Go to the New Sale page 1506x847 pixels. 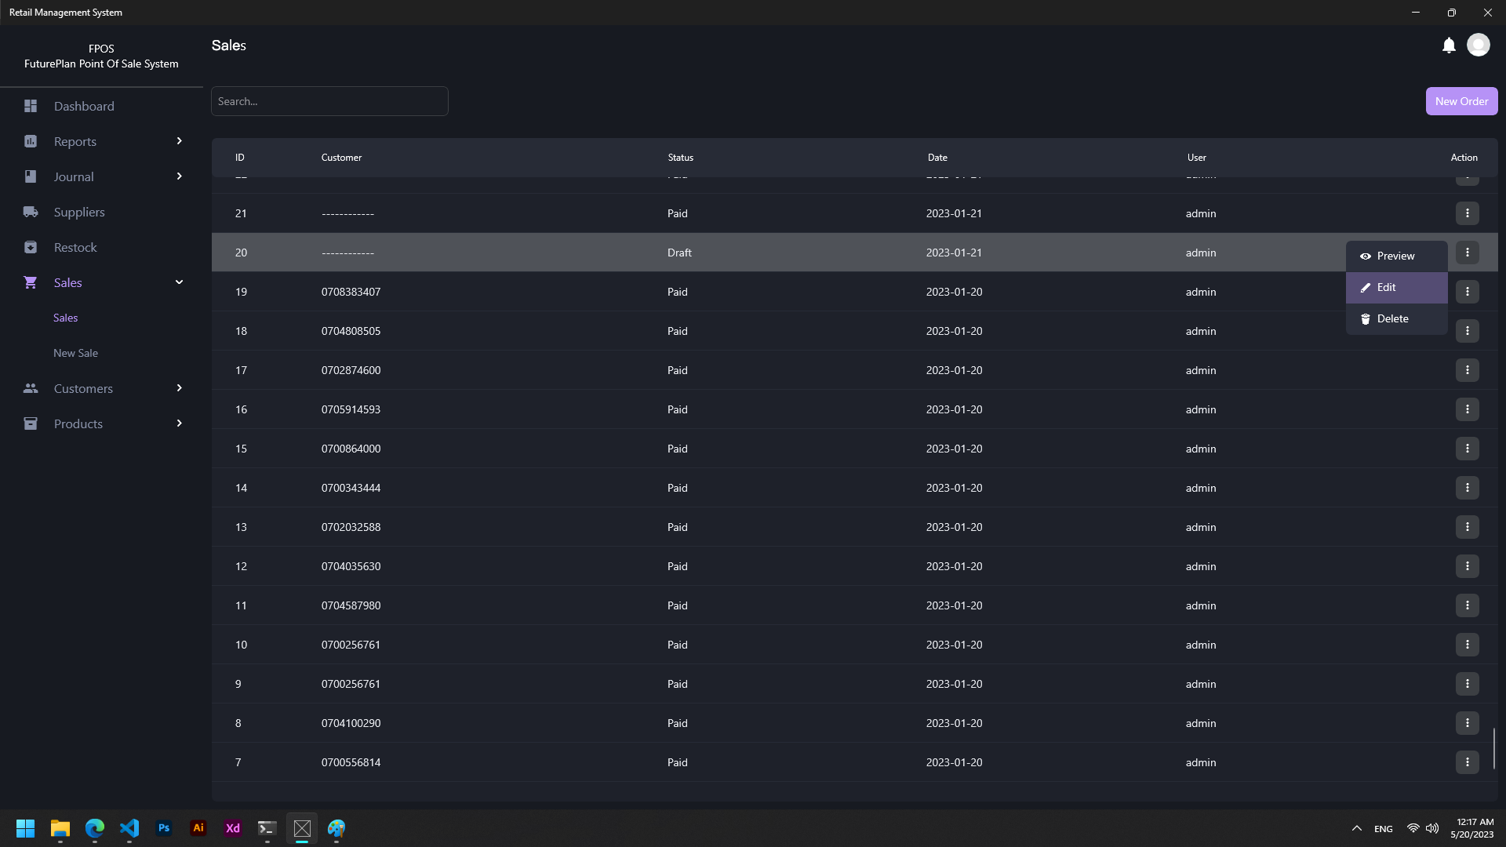pyautogui.click(x=75, y=352)
